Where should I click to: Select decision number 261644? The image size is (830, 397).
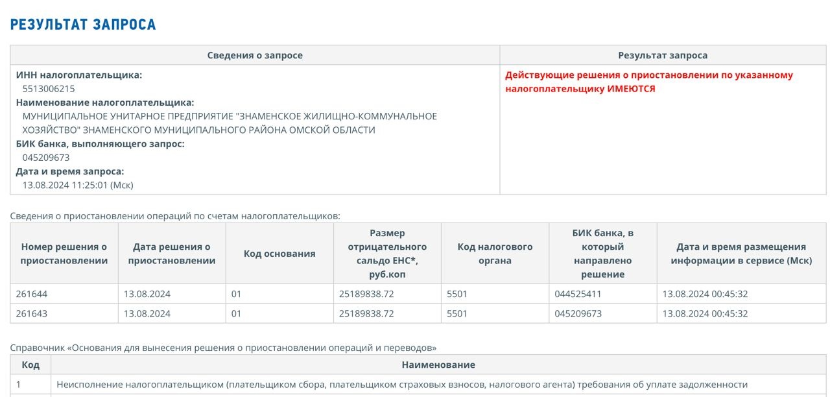tap(32, 294)
